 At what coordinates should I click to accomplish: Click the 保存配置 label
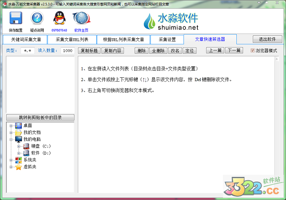16,30
